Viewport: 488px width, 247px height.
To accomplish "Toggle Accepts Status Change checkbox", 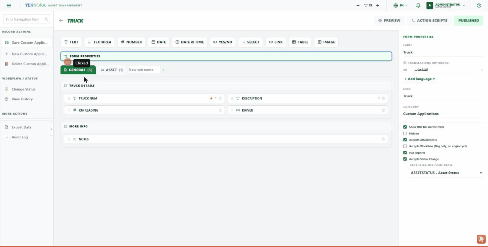I will tap(405, 159).
